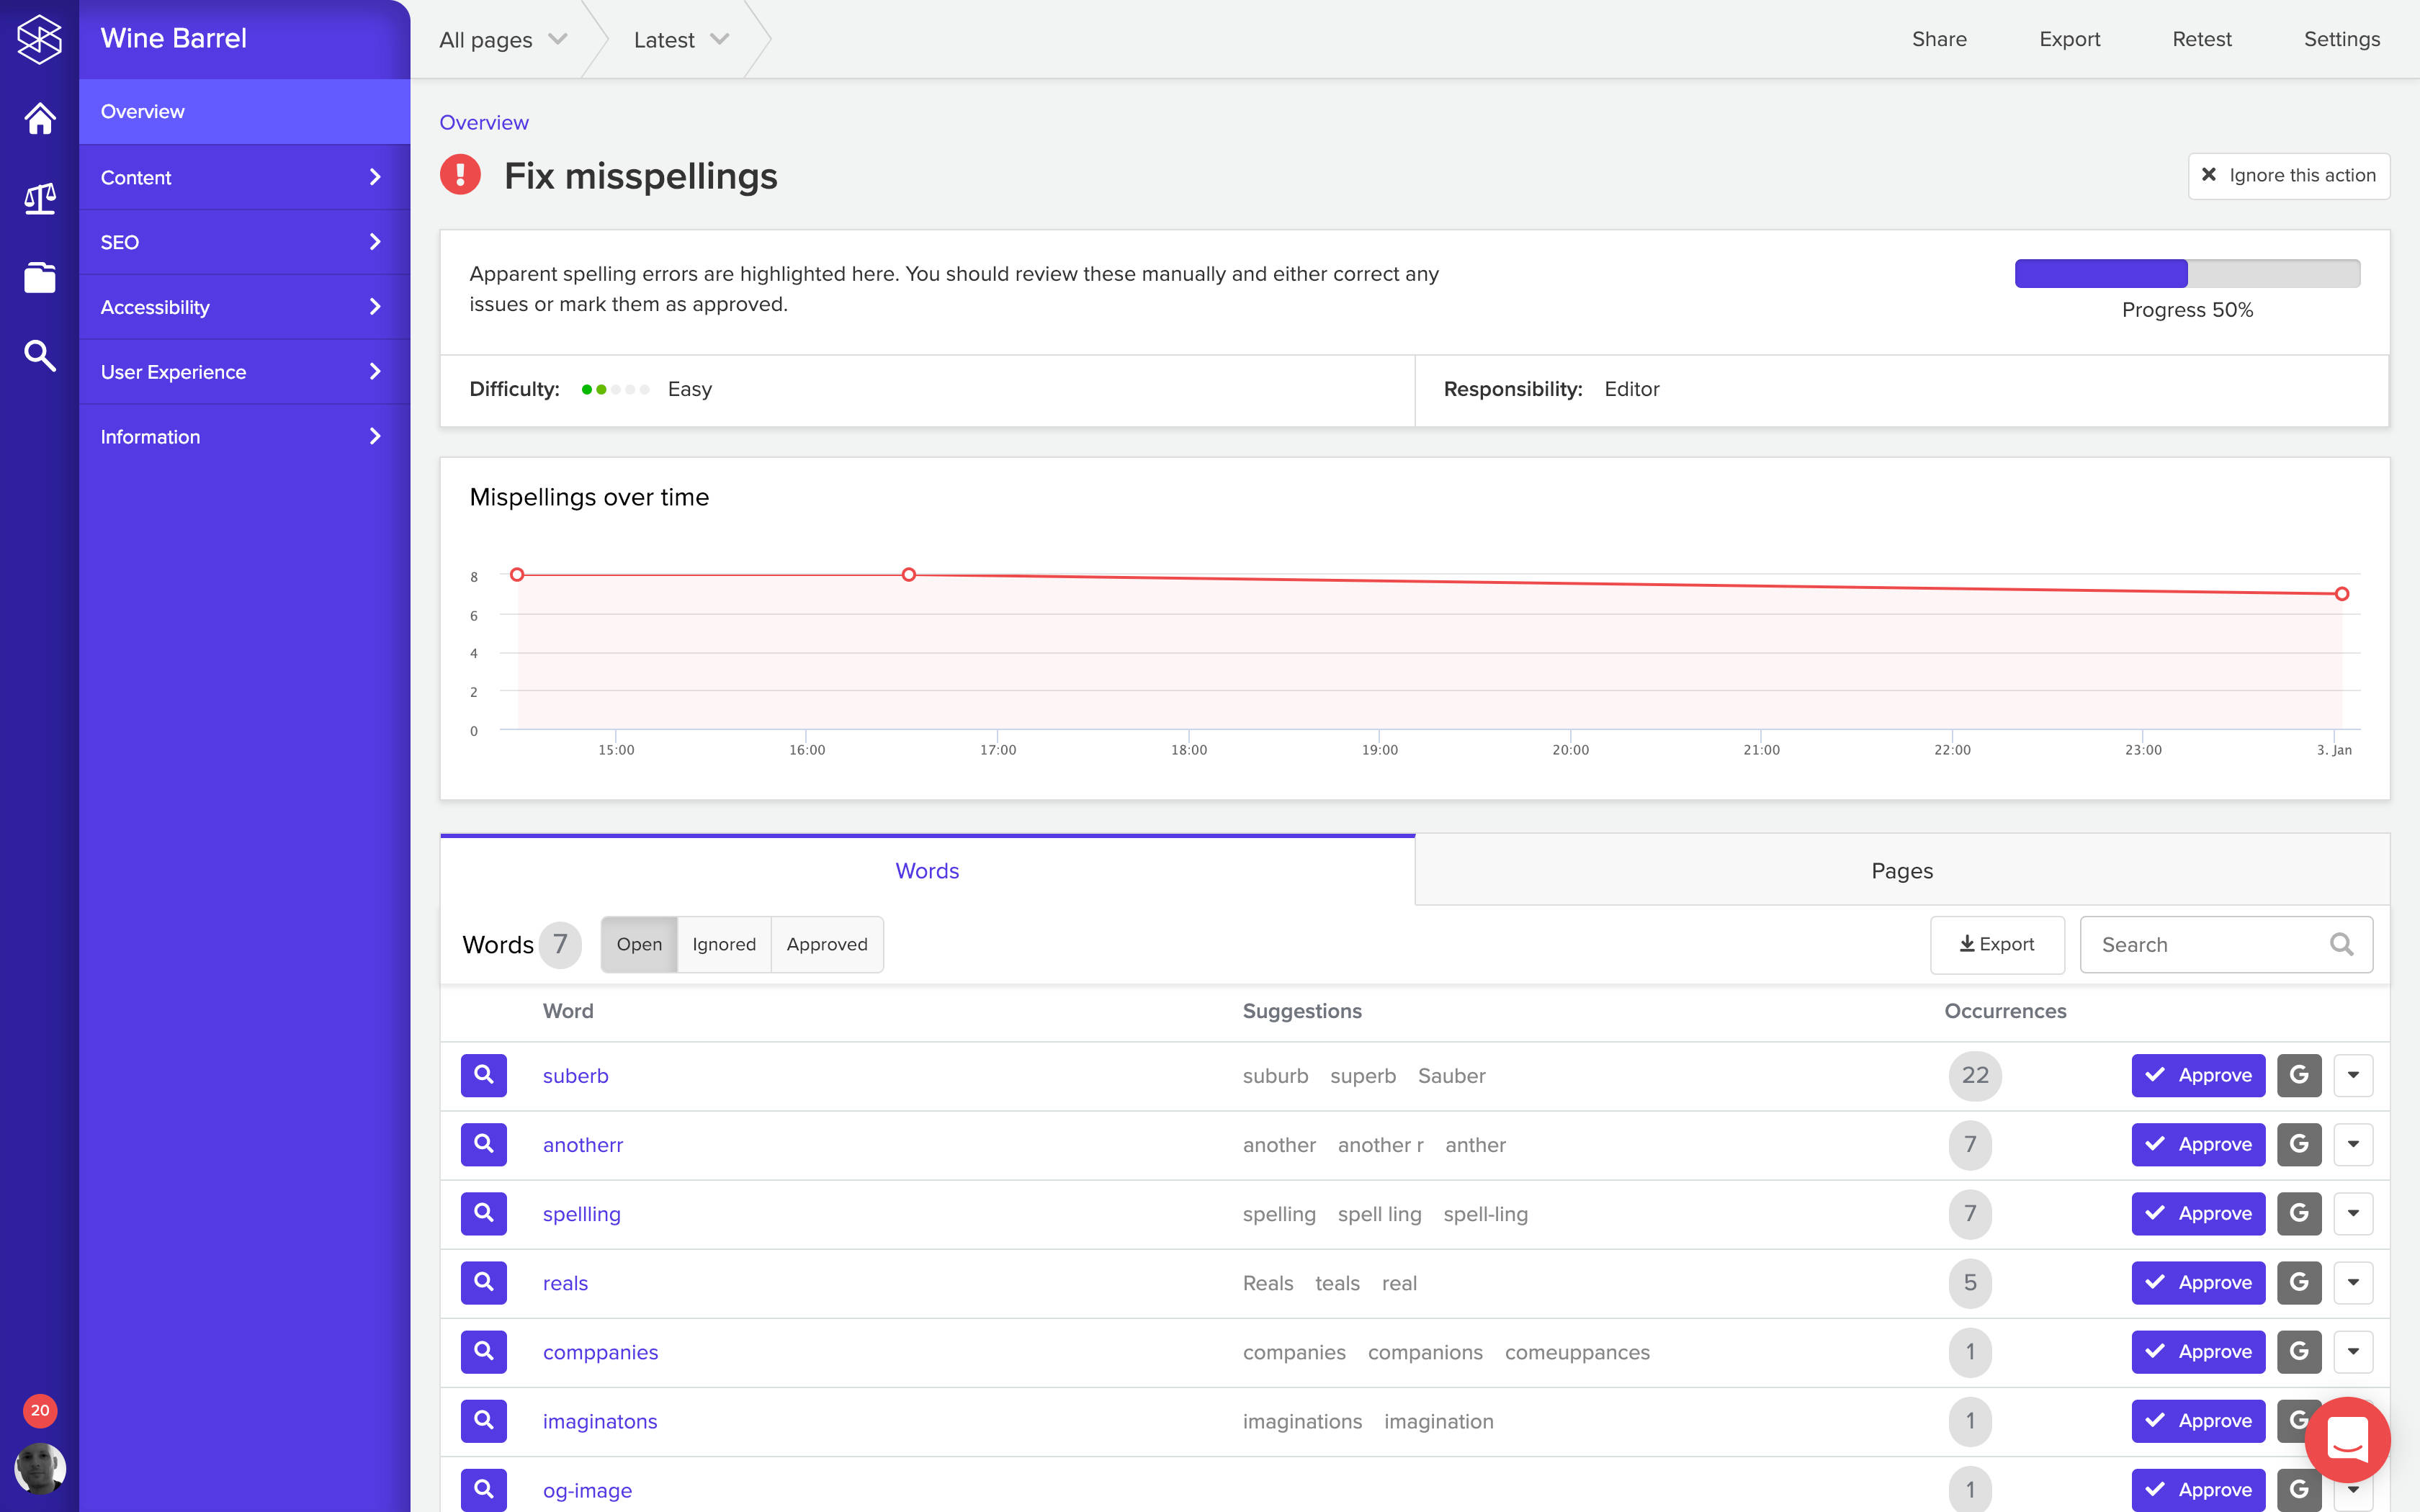The height and width of the screenshot is (1512, 2420).
Task: Select the scales compliance icon in sidebar
Action: point(39,199)
